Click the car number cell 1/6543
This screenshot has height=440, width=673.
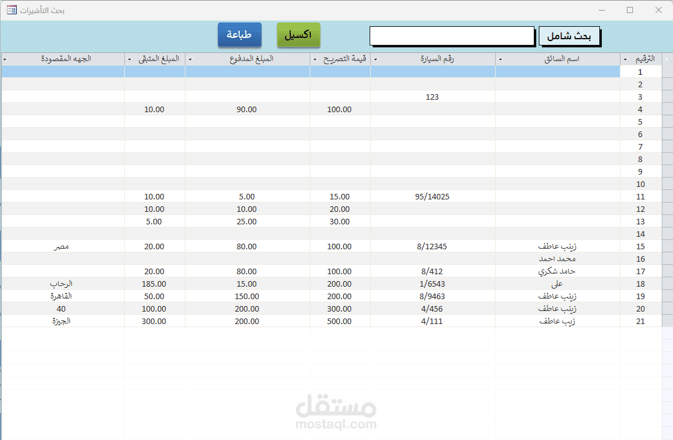[x=433, y=284]
